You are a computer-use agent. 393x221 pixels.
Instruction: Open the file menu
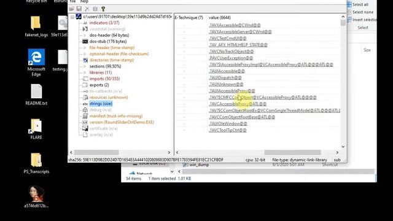tap(72, 1)
